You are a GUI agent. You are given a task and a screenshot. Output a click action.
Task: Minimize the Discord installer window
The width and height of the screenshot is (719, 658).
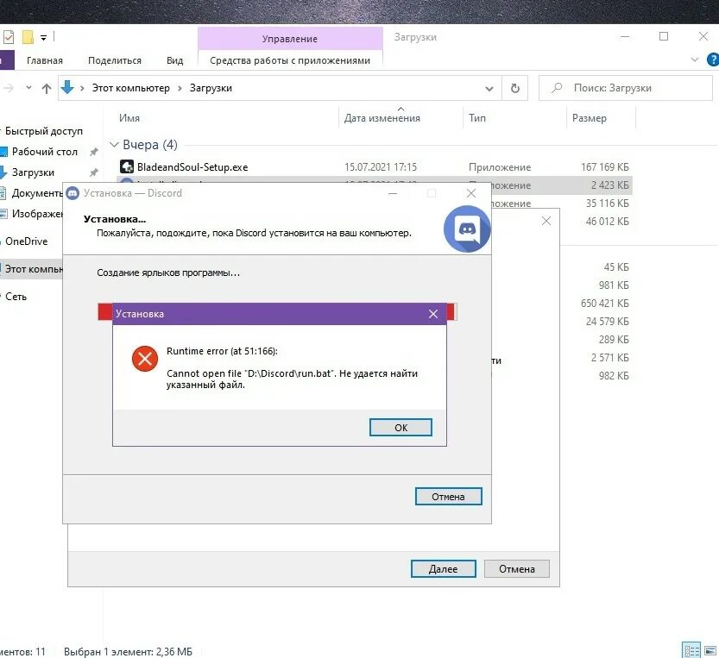coord(393,193)
